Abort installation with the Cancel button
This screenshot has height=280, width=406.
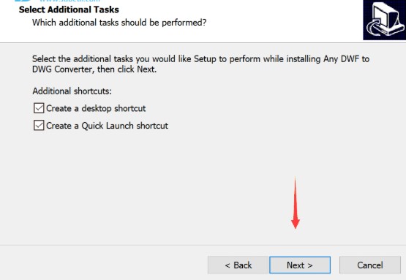(370, 265)
